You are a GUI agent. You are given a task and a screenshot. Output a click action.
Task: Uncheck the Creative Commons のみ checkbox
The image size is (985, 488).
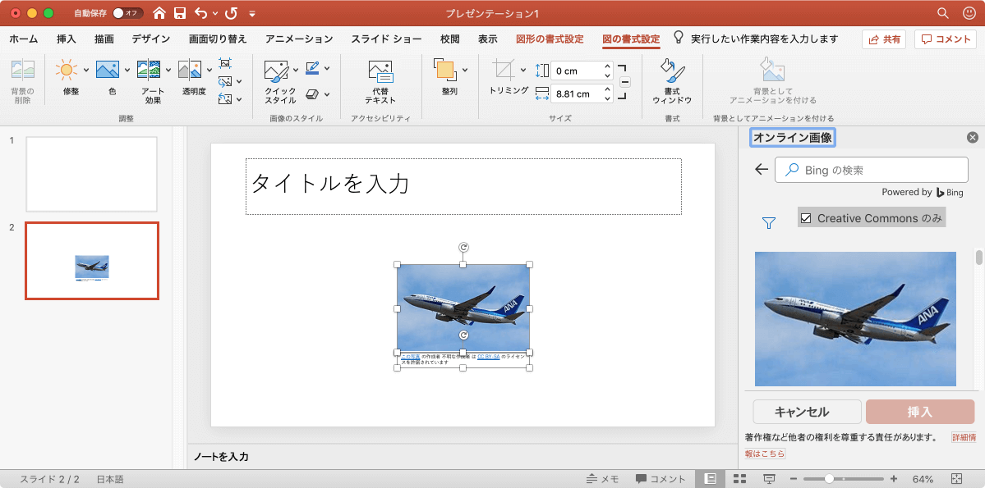coord(806,218)
